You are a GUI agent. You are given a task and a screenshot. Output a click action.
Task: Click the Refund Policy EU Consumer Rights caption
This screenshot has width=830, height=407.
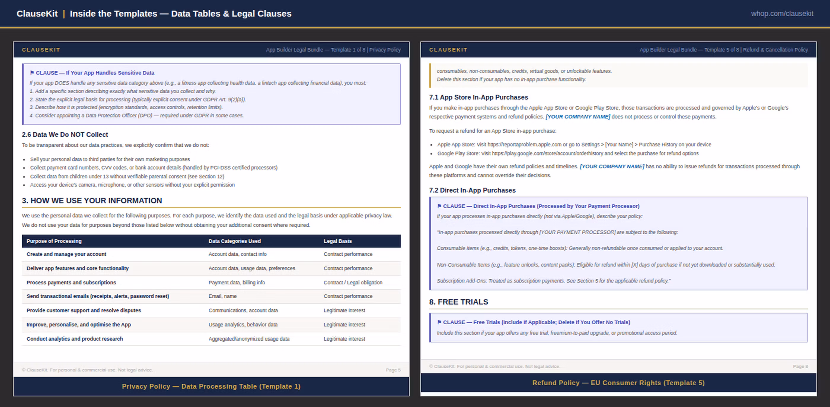click(x=618, y=383)
